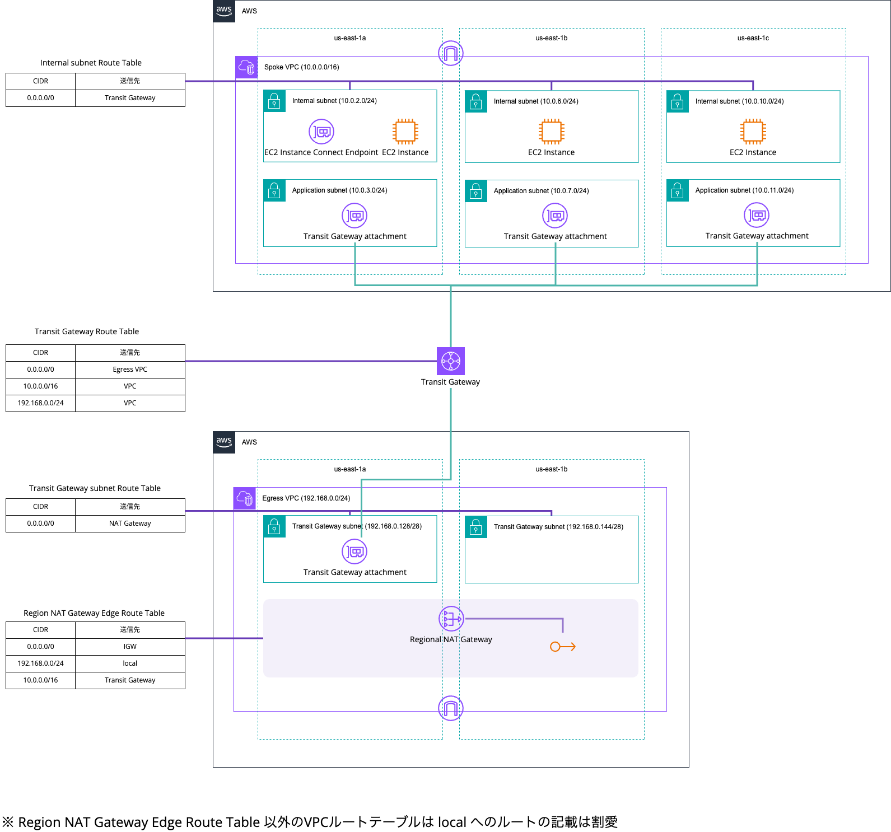Click 'Internal subnet (10.0.6.0/24)' label
The width and height of the screenshot is (891, 832).
(x=536, y=101)
